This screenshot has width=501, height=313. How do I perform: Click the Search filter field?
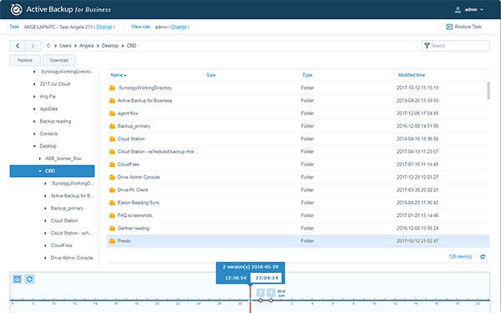click(x=455, y=46)
